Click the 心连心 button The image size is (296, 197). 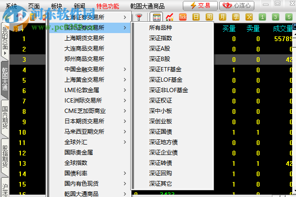237,6
